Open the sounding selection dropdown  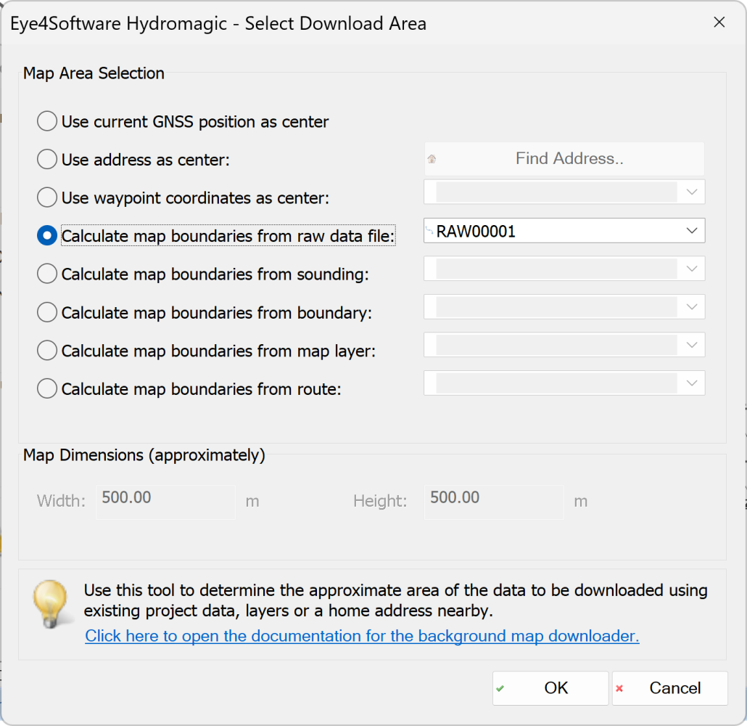[564, 269]
